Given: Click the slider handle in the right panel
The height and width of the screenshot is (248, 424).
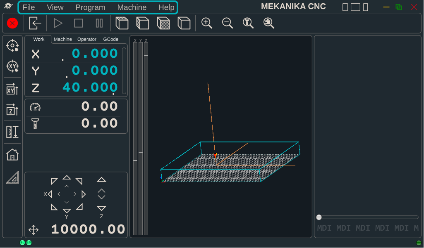Looking at the screenshot, I should coord(319,217).
